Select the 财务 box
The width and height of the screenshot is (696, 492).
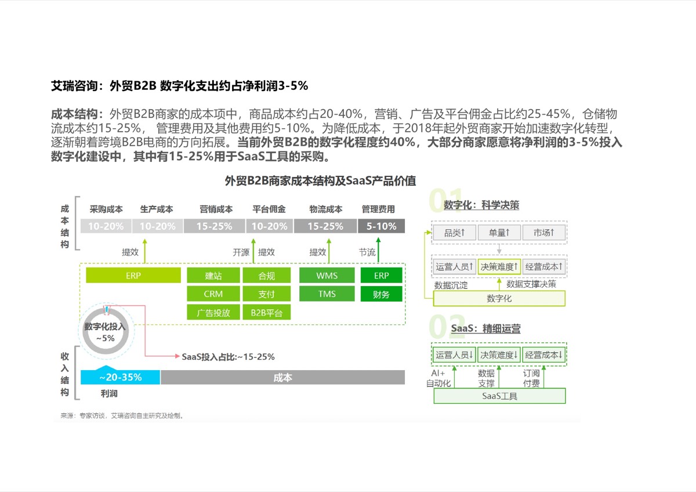(x=381, y=294)
